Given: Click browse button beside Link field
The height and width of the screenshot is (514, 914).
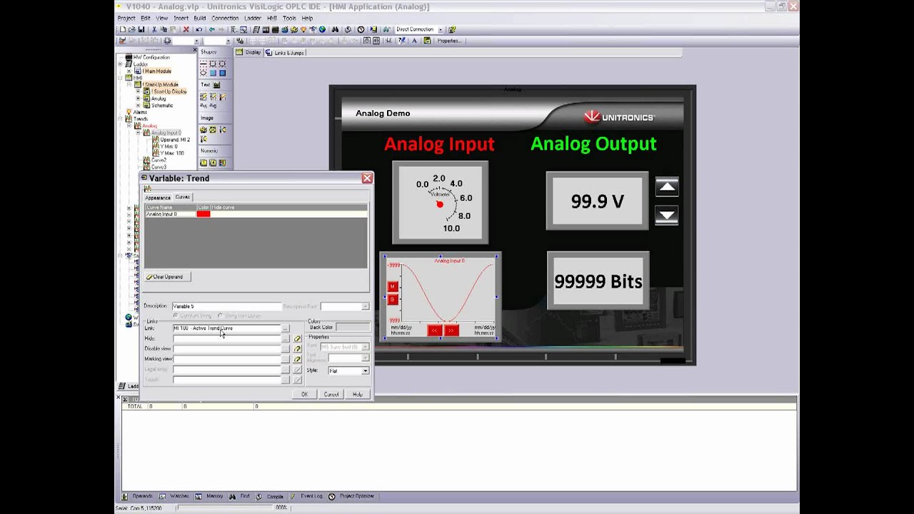Looking at the screenshot, I should 286,328.
